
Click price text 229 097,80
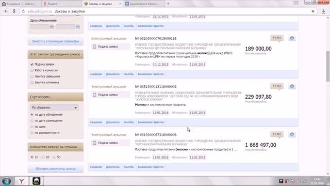pos(258,97)
